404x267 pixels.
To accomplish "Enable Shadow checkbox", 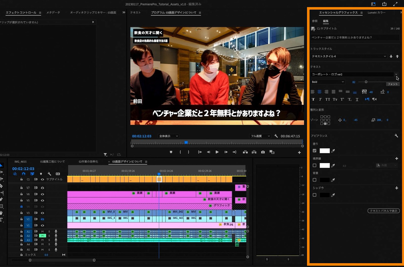I will pyautogui.click(x=314, y=195).
